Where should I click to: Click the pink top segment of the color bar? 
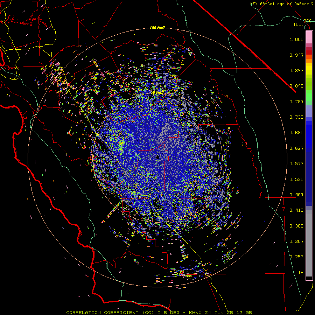click(x=309, y=37)
